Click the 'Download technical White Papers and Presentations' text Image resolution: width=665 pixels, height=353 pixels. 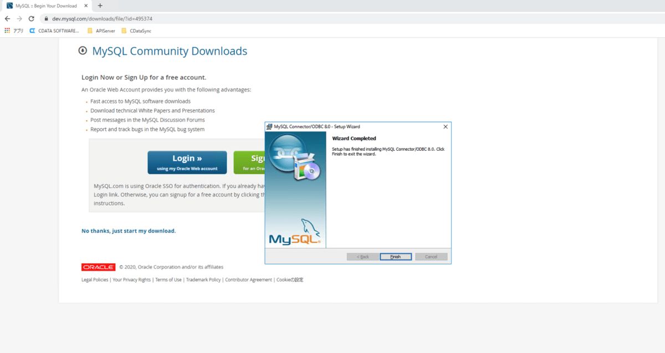click(152, 111)
